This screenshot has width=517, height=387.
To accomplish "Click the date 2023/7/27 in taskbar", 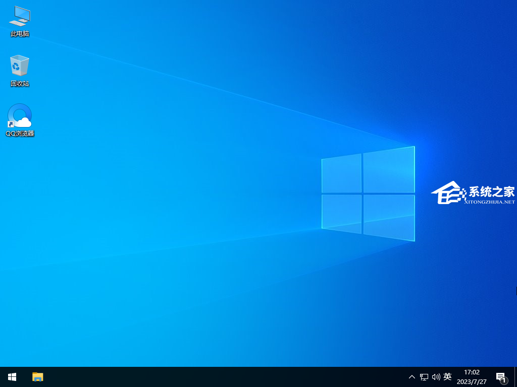I will pos(472,381).
